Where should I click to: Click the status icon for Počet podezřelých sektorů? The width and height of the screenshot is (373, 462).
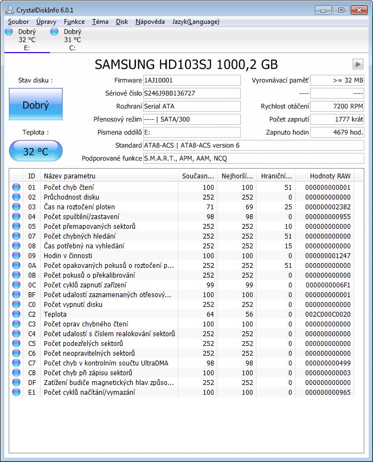point(16,343)
